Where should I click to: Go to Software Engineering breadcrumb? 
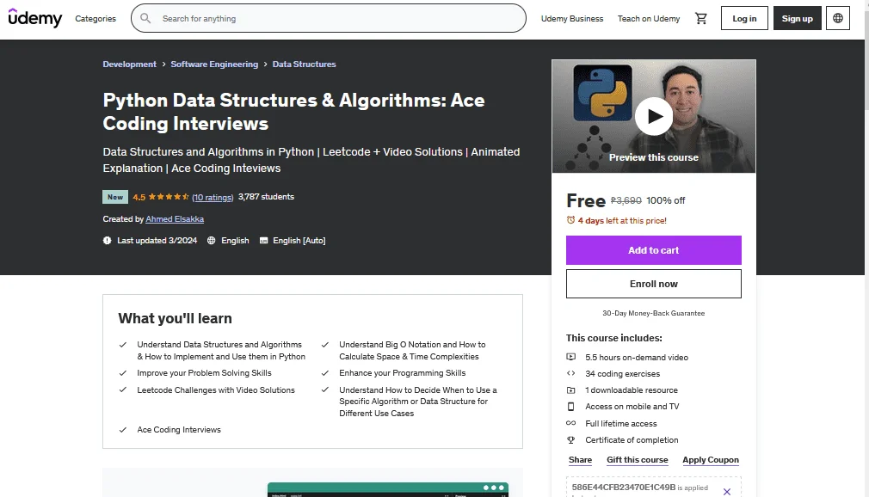click(214, 64)
